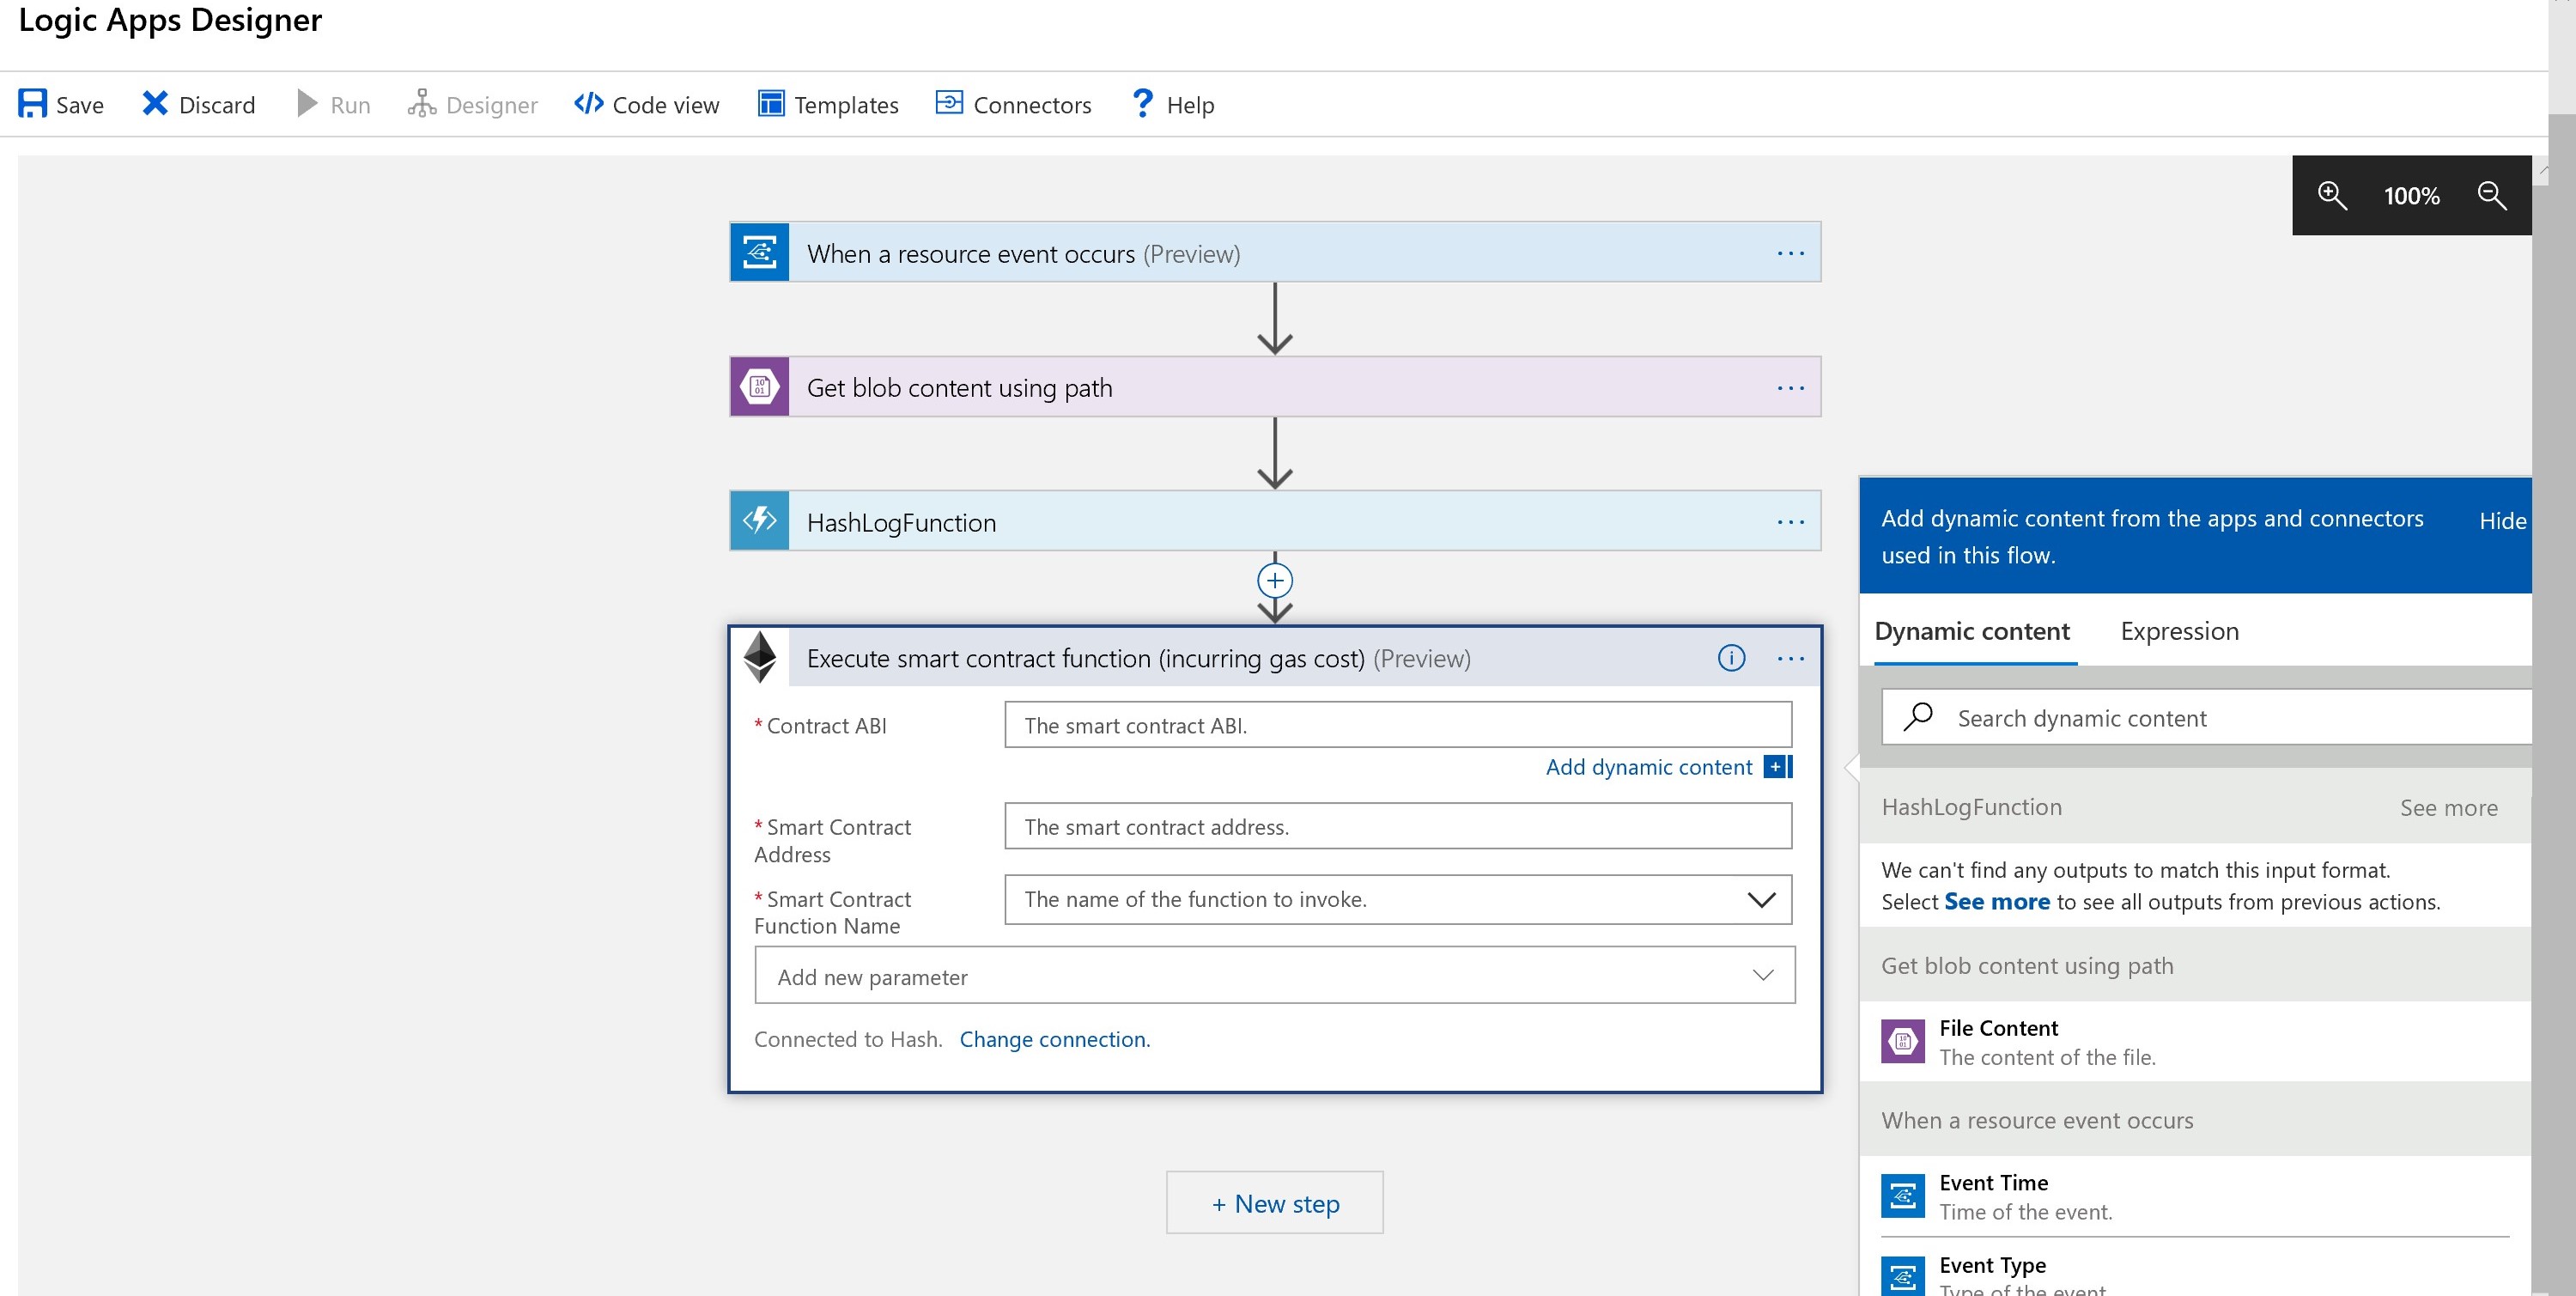Open Code view from toolbar
Viewport: 2576px width, 1296px height.
(x=647, y=104)
